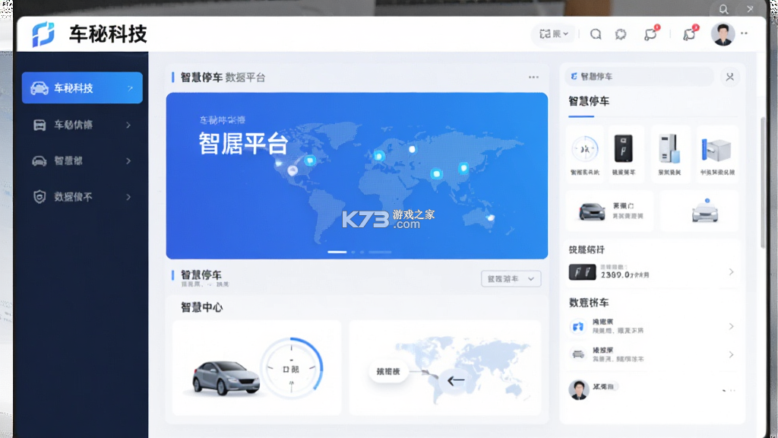This screenshot has width=778, height=438.
Task: Click the shield icon in the sidebar
Action: pos(40,197)
